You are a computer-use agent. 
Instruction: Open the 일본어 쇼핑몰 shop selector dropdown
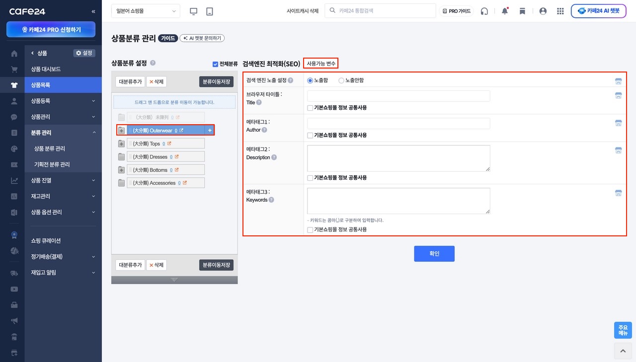(146, 11)
